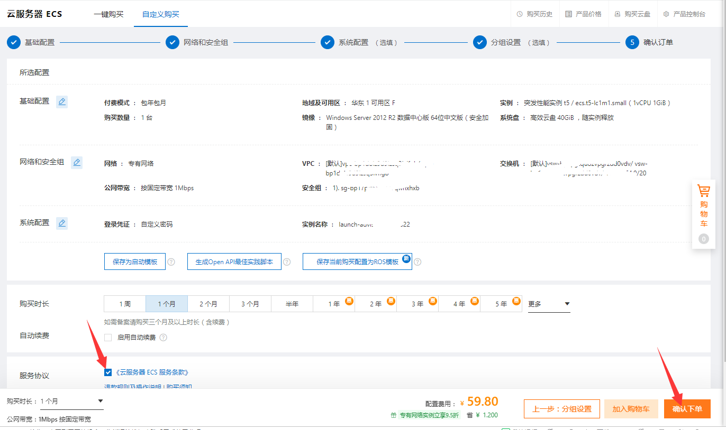Click the 包年包月 payment mode value
This screenshot has width=726, height=430.
click(x=153, y=103)
